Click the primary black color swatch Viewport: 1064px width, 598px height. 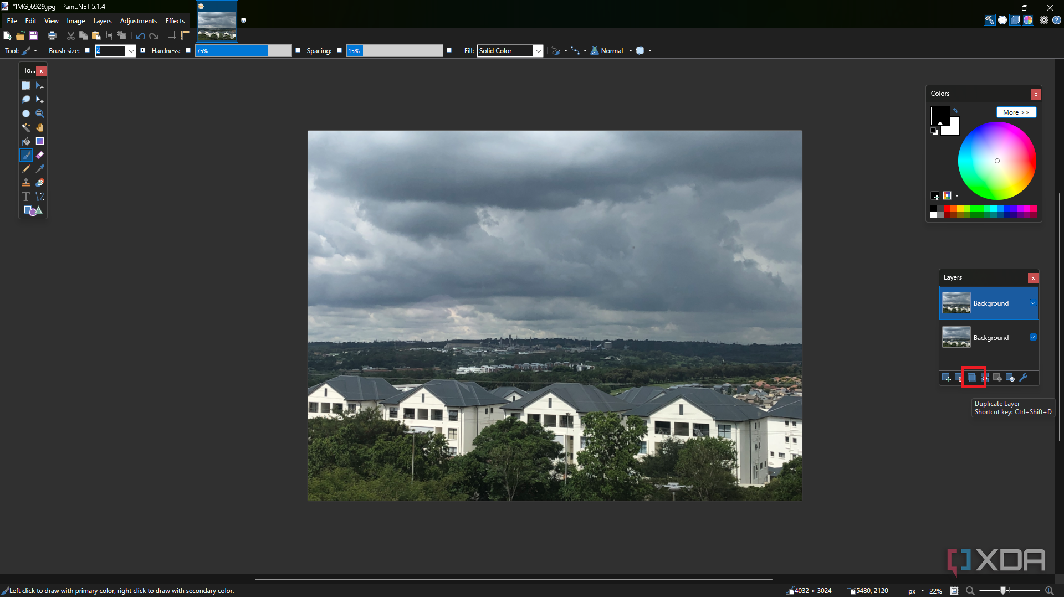pyautogui.click(x=940, y=116)
